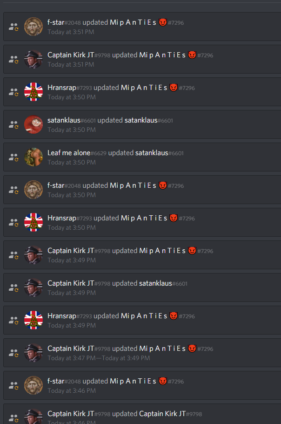Viewport: 281px width, 424px height.
Task: Click the member-update icon on the satanklaus self-update row
Action: (13, 125)
